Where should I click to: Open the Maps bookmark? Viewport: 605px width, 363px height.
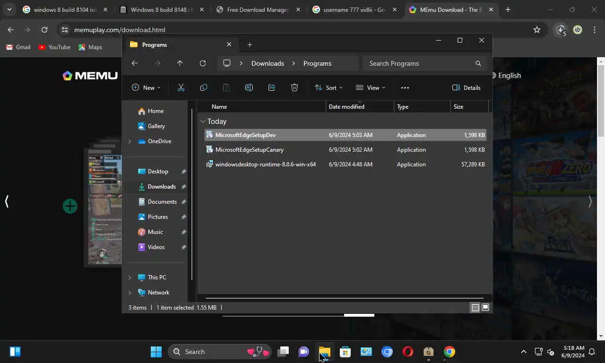tap(90, 47)
